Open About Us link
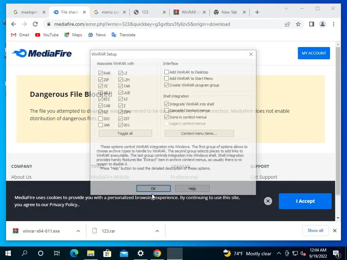This screenshot has height=260, width=347. click(x=21, y=177)
